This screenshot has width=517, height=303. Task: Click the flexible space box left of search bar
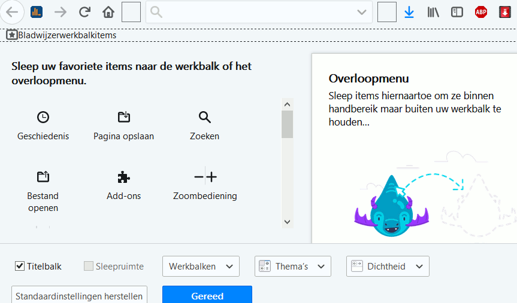pos(131,12)
